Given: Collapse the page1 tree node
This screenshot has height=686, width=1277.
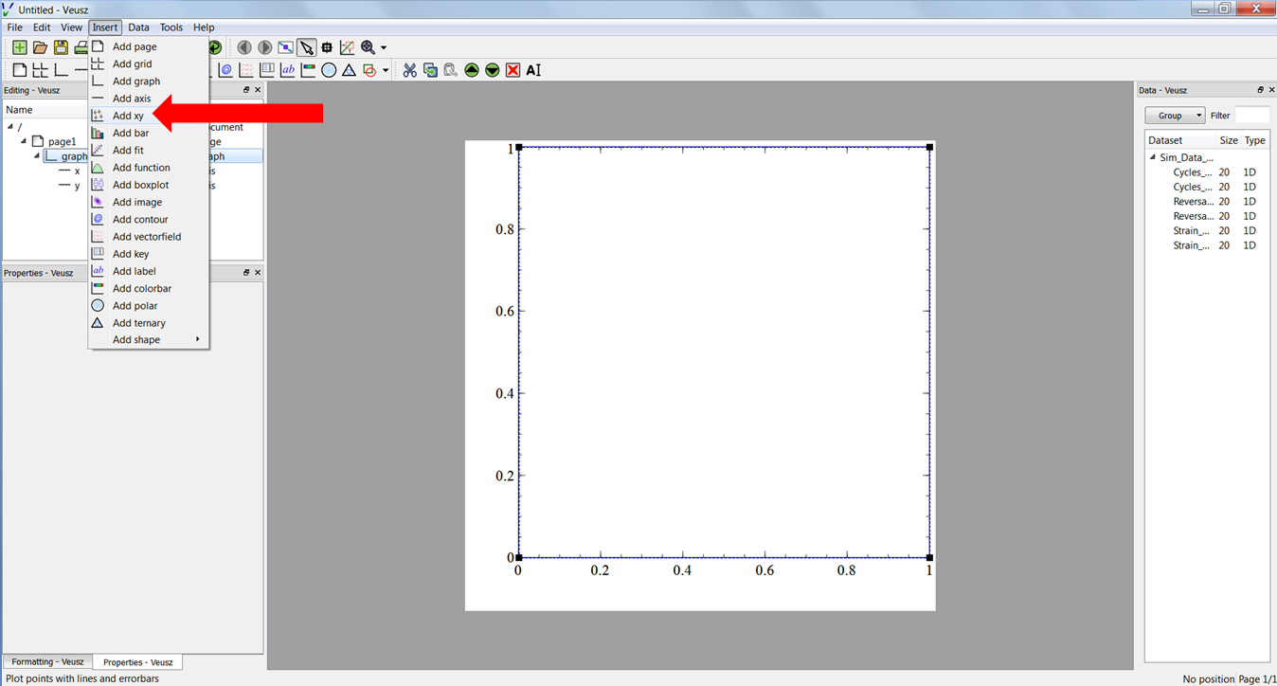Looking at the screenshot, I should click(24, 141).
